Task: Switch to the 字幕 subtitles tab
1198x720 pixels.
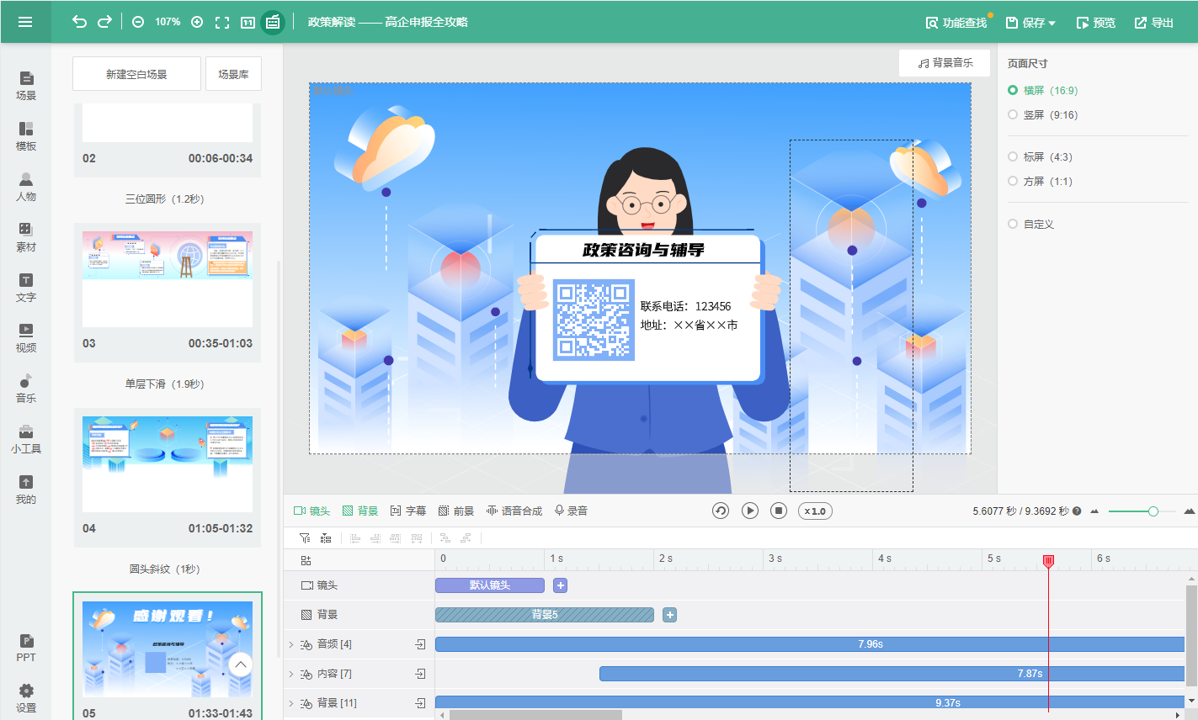Action: 408,511
